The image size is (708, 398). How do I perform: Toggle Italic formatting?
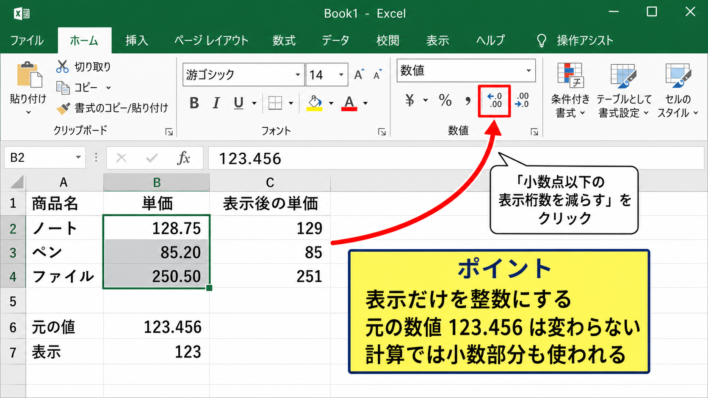pyautogui.click(x=216, y=103)
